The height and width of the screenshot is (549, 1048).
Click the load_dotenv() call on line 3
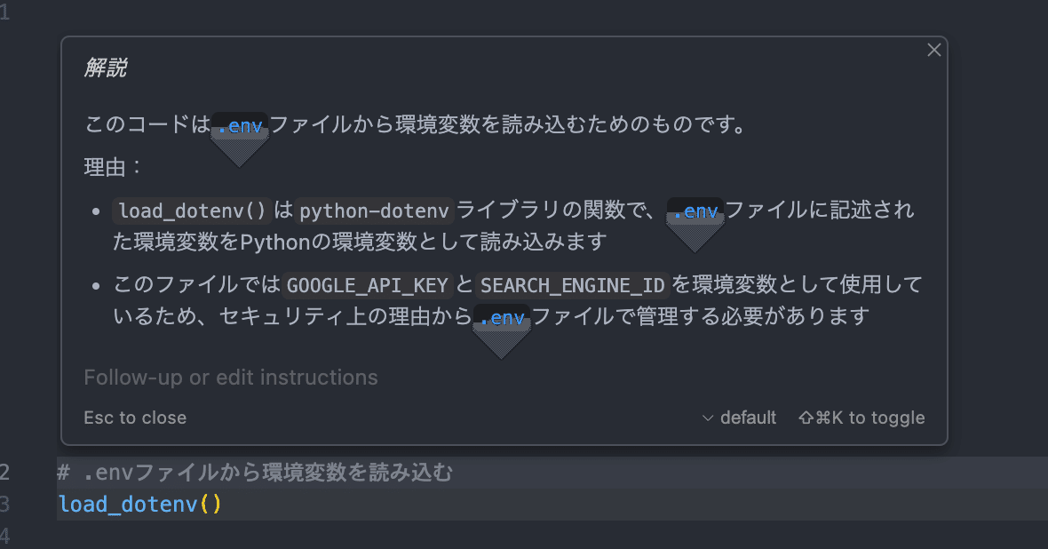tap(139, 504)
